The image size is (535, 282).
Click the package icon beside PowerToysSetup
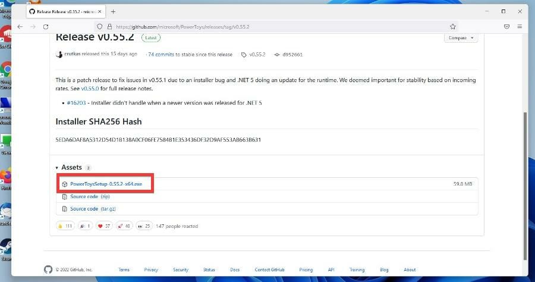[x=64, y=184]
